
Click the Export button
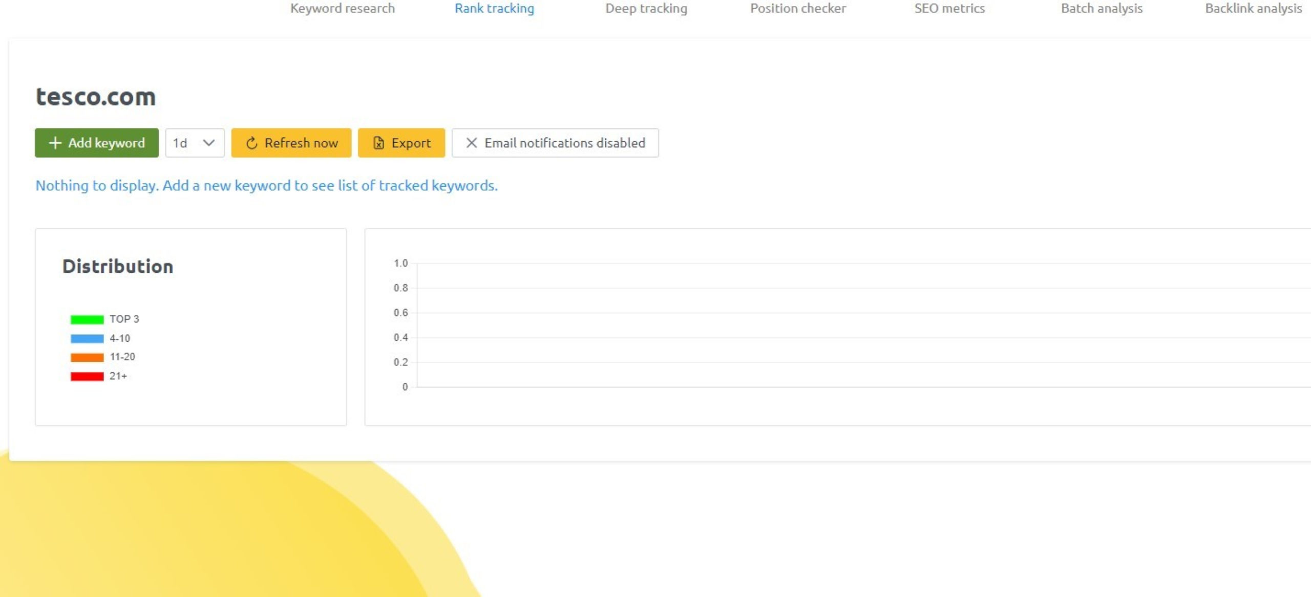401,143
